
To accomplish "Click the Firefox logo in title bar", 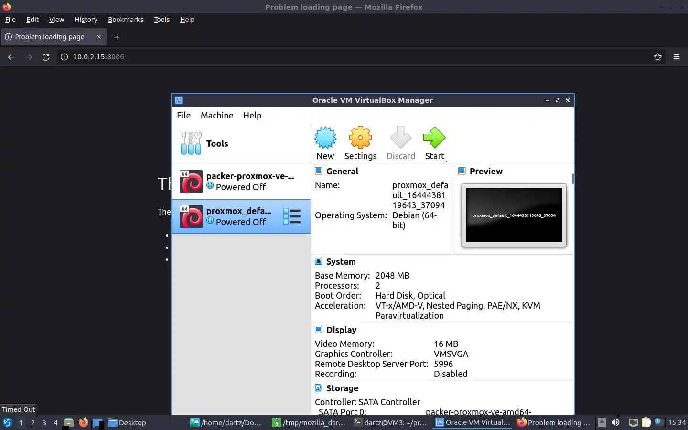I will tap(7, 7).
